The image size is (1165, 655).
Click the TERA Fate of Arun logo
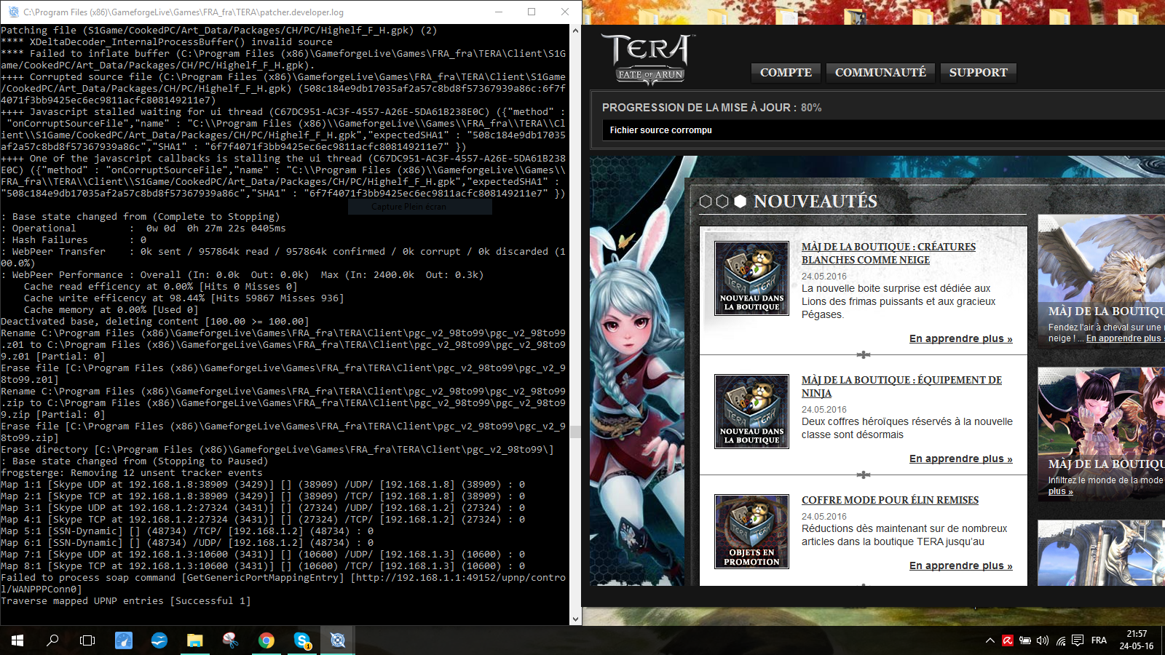648,58
